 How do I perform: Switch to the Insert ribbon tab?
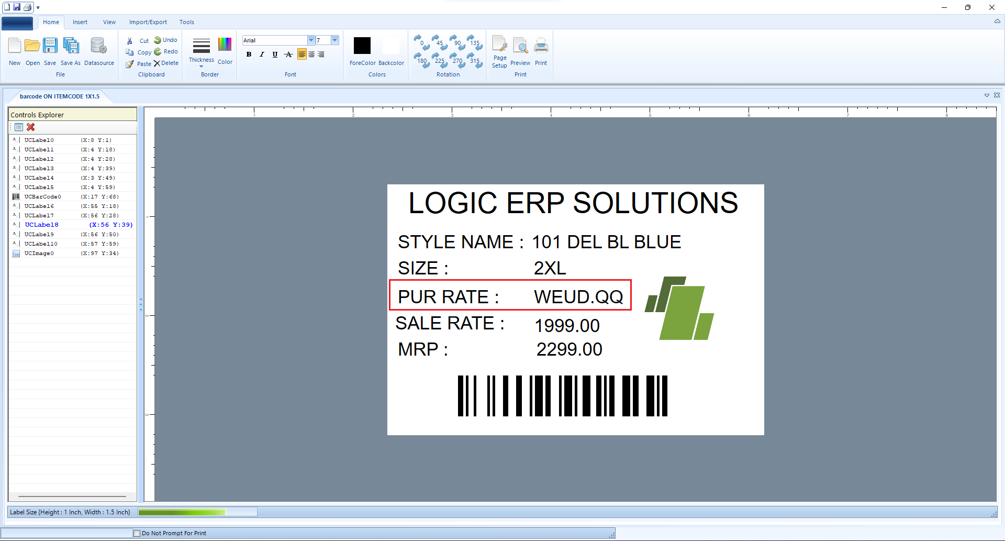point(80,22)
